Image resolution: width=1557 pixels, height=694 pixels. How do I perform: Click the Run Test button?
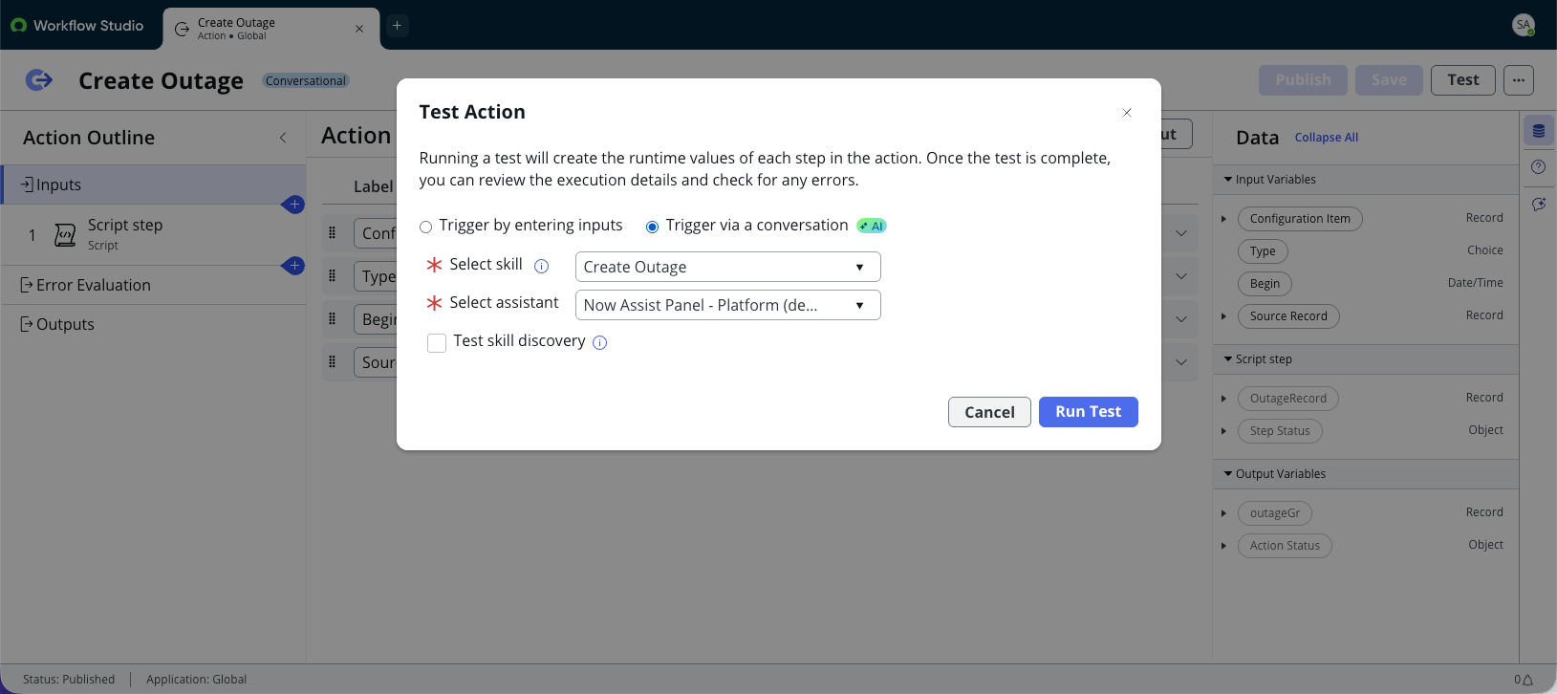(x=1088, y=412)
